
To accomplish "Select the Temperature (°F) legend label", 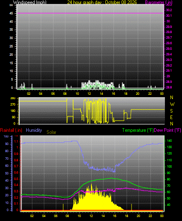I will (x=138, y=130).
